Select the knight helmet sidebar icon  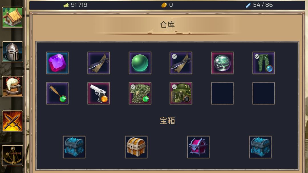pos(12,52)
